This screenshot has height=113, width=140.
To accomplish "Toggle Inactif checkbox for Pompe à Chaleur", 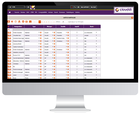I will [x=77, y=41].
